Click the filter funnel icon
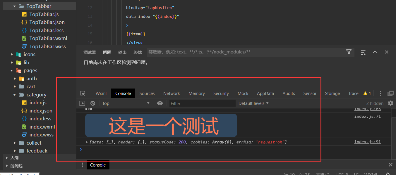 click(x=349, y=52)
